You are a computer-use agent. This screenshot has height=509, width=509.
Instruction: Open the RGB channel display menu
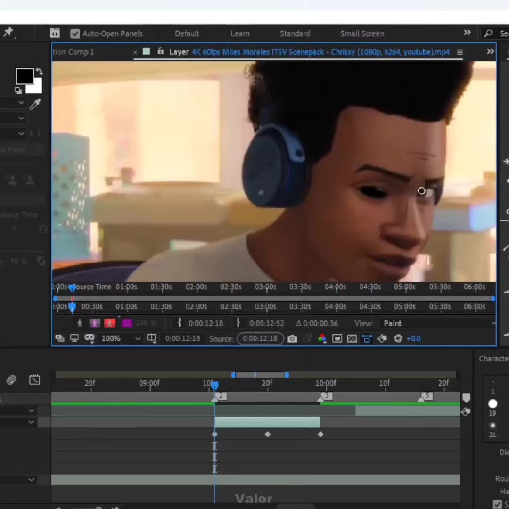click(x=322, y=338)
